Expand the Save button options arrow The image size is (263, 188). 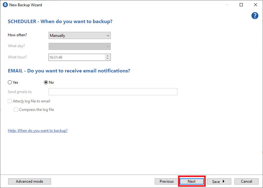[223, 181]
